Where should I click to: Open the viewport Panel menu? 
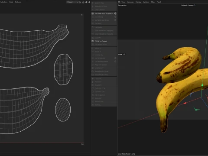159,2
